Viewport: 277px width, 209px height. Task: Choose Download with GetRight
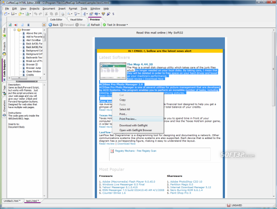coord(138,125)
